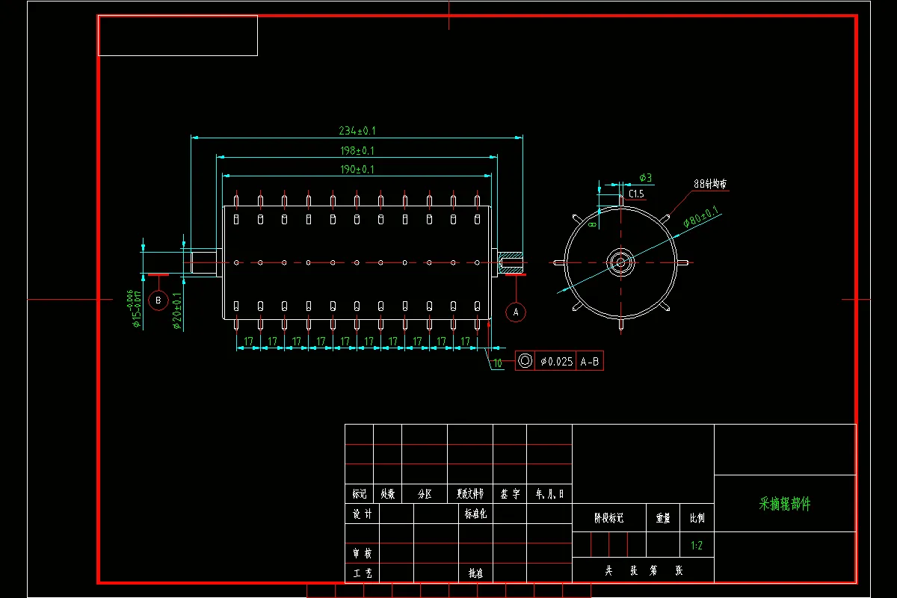Click the 审核 label

pos(362,554)
